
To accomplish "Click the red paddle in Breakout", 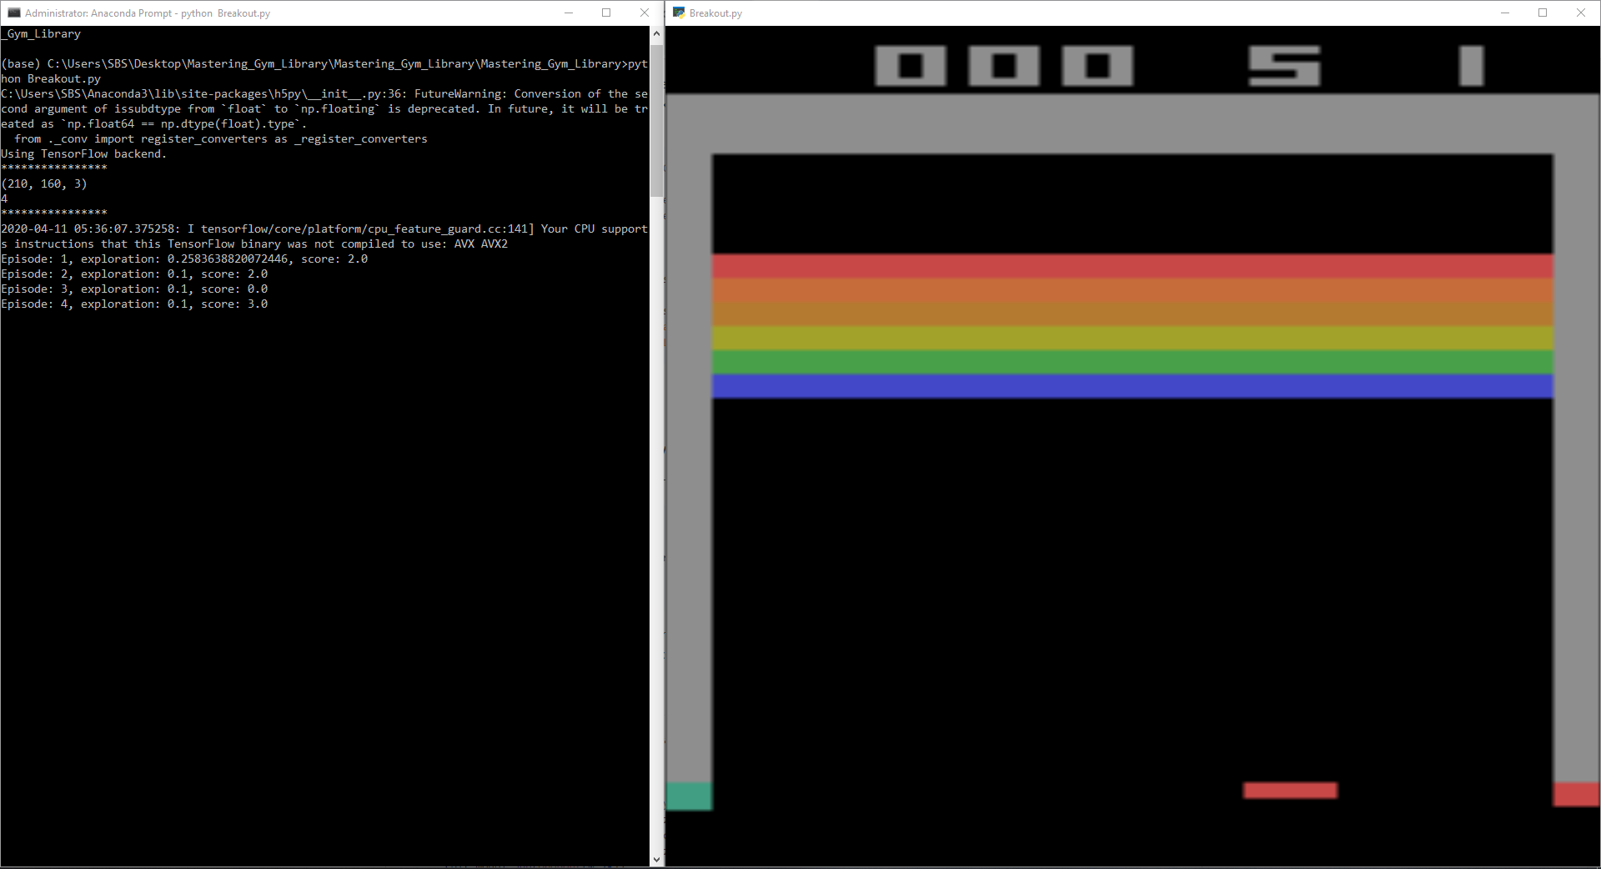I will click(1290, 791).
